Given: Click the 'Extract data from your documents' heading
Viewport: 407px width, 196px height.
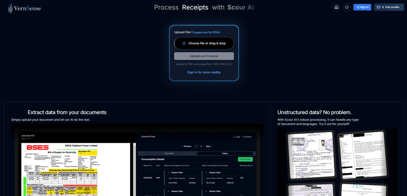Looking at the screenshot, I should point(67,113).
